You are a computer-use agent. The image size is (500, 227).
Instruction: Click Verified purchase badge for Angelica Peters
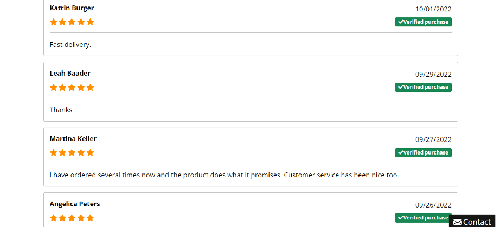click(x=423, y=218)
